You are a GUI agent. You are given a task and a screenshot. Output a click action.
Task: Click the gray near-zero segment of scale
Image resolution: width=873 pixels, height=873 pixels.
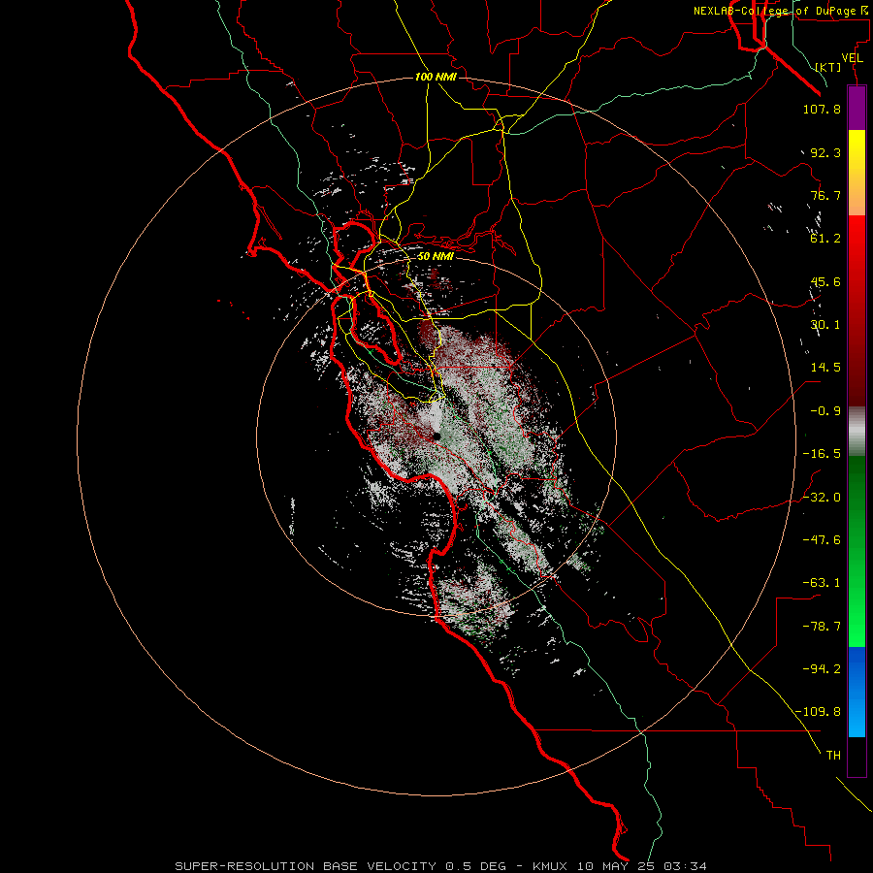(x=857, y=432)
